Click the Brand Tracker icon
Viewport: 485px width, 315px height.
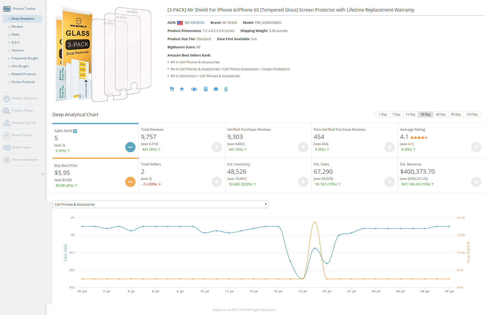pos(6,135)
